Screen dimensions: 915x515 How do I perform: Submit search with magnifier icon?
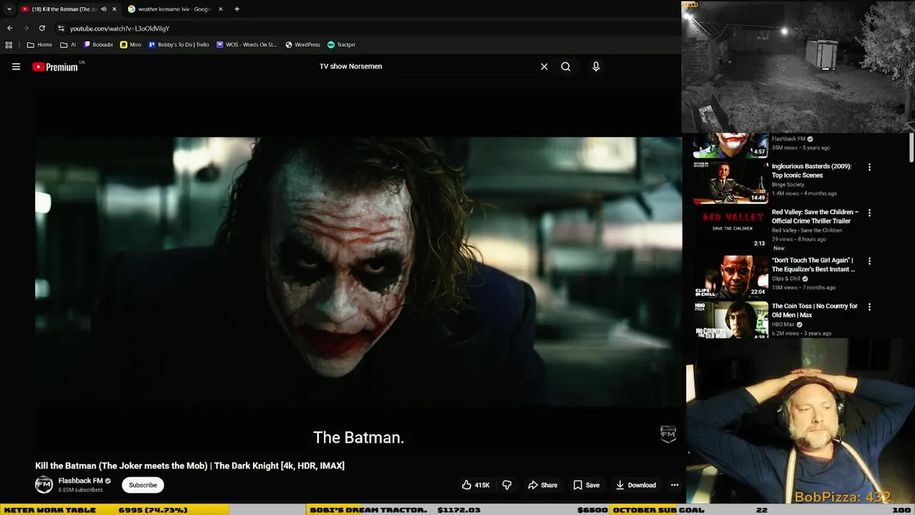pyautogui.click(x=565, y=67)
